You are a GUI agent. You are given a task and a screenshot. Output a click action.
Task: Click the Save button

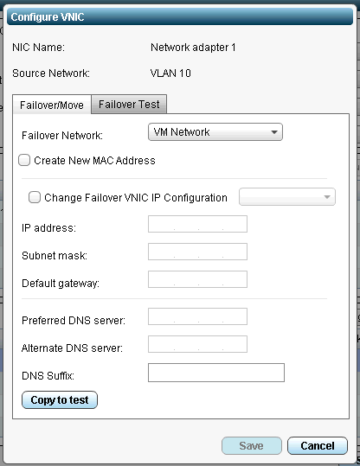(252, 446)
